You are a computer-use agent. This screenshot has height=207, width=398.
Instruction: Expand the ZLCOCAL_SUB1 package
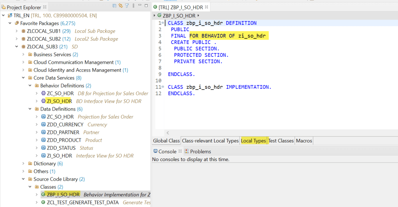16,31
